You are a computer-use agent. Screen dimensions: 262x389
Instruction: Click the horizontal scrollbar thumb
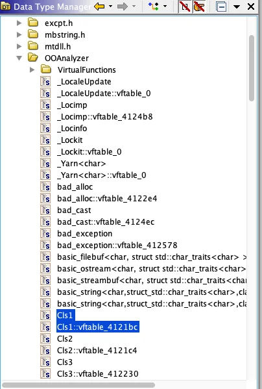[78, 385]
